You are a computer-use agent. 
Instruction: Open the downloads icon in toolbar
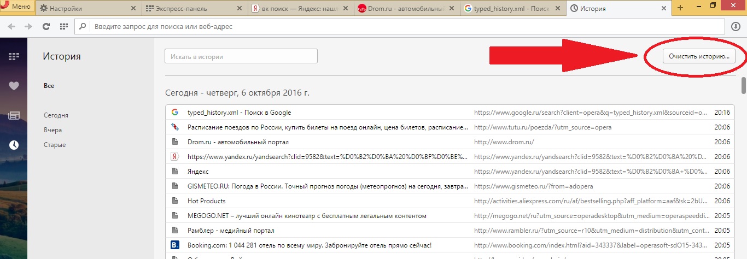(x=736, y=26)
